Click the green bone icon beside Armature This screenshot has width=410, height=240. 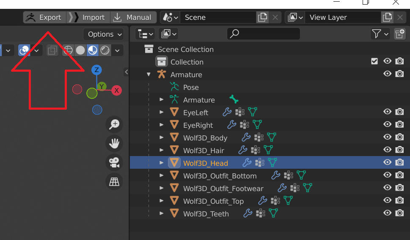pyautogui.click(x=234, y=100)
